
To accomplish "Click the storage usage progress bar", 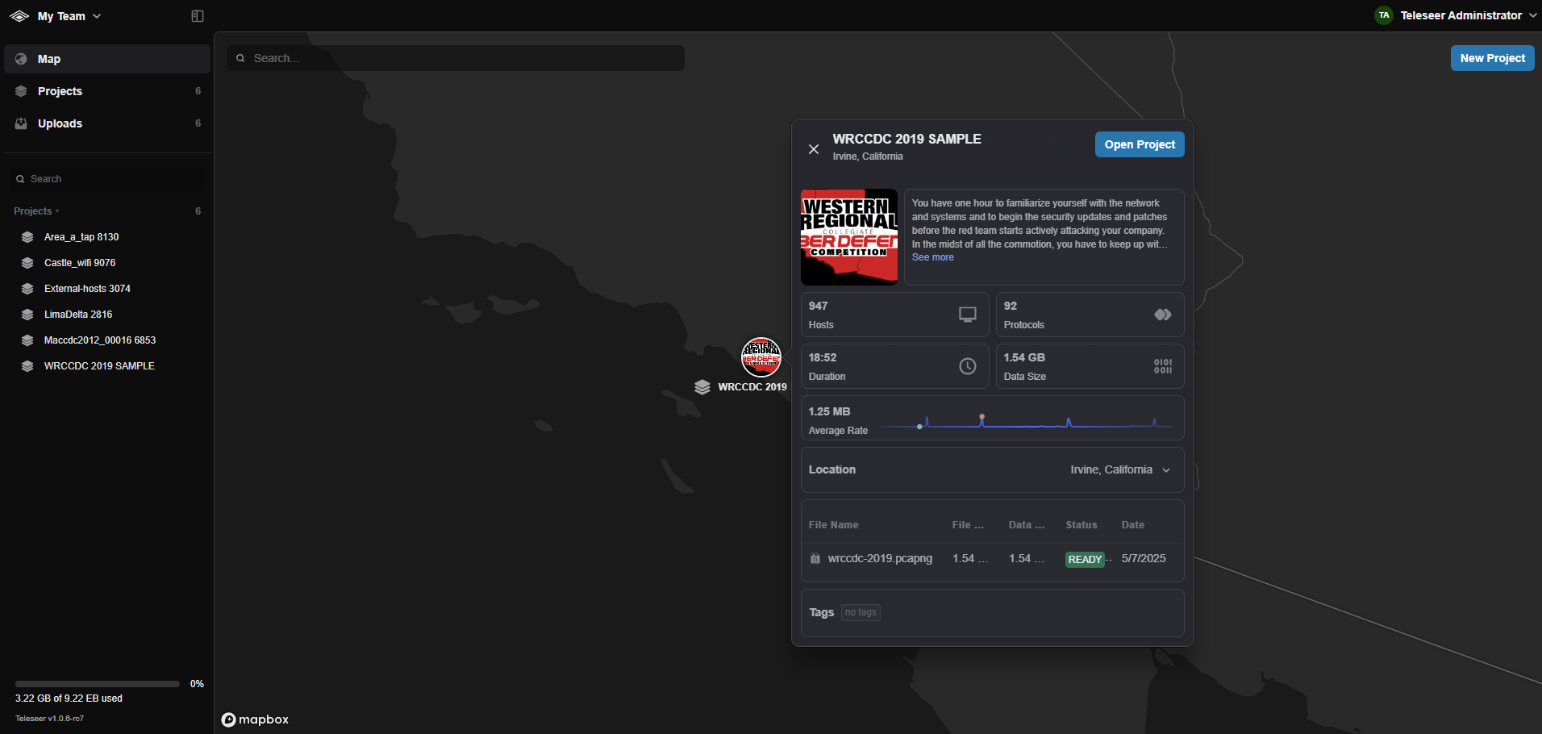I will (x=98, y=684).
